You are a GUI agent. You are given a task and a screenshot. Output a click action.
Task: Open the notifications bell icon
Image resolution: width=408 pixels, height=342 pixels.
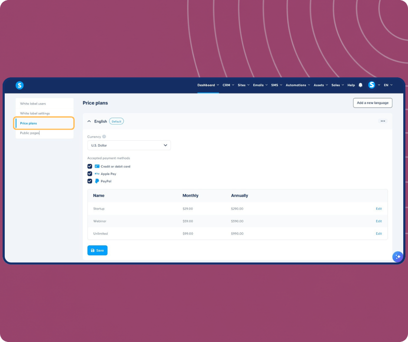tap(360, 85)
